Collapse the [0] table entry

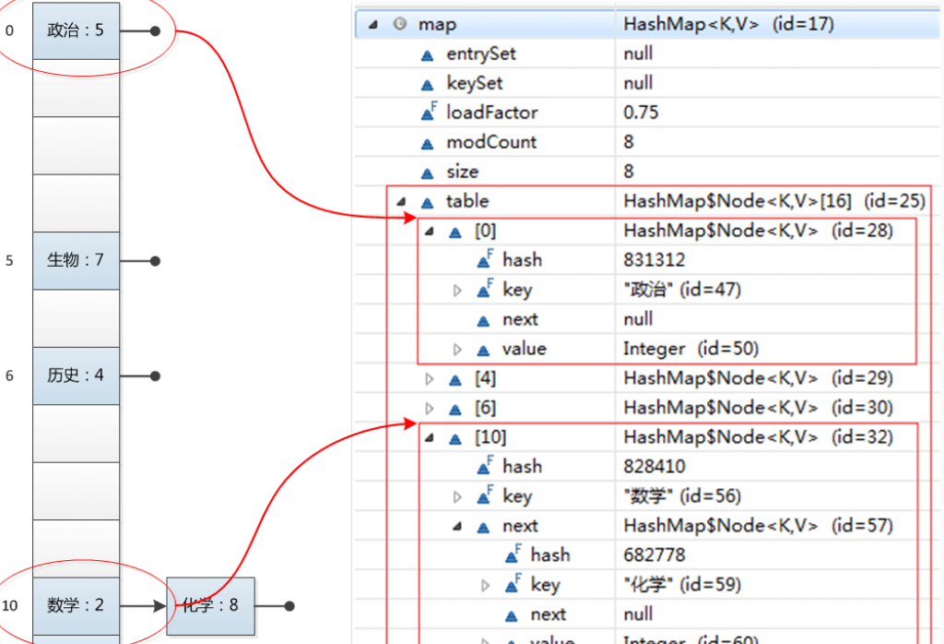tap(430, 232)
